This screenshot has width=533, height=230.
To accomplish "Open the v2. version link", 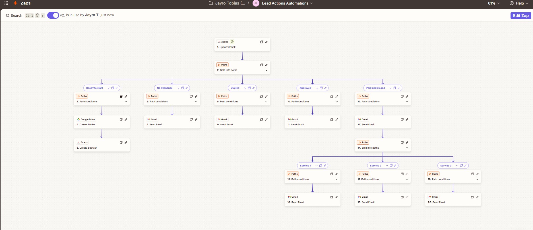I will (62, 15).
